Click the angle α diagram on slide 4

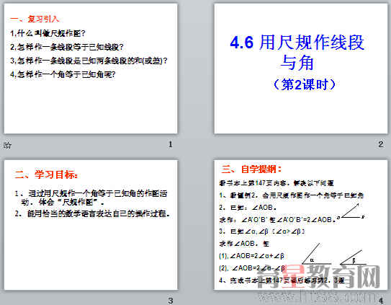316,254
